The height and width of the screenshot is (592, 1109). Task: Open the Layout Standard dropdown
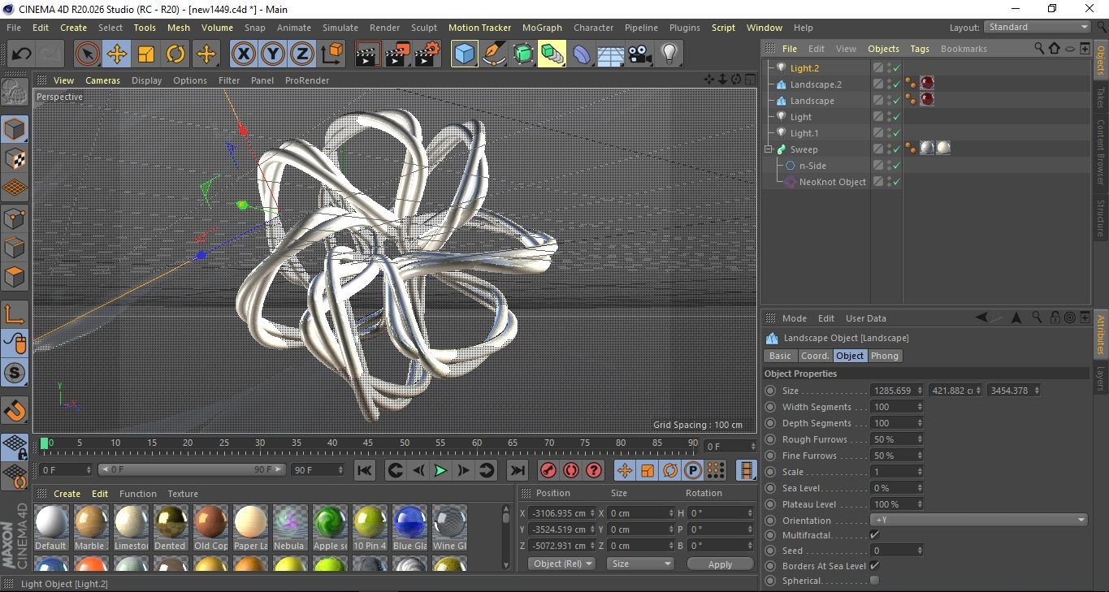click(1037, 27)
